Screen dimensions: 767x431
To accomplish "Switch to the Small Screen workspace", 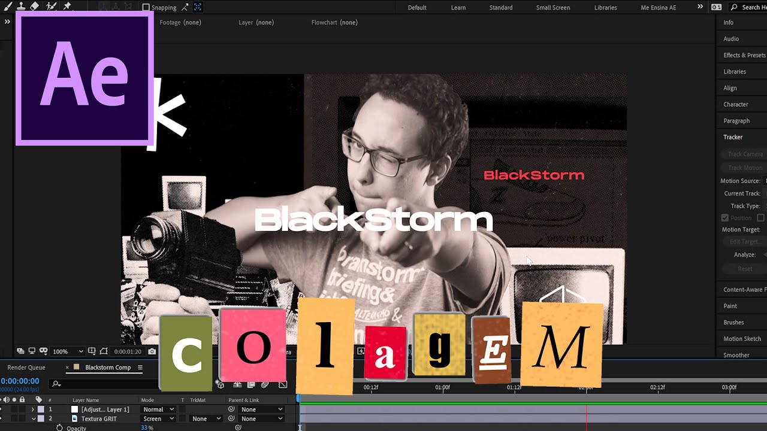I will (x=553, y=8).
